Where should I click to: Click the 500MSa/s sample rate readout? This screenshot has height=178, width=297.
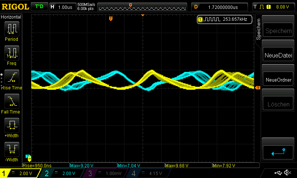click(x=86, y=4)
